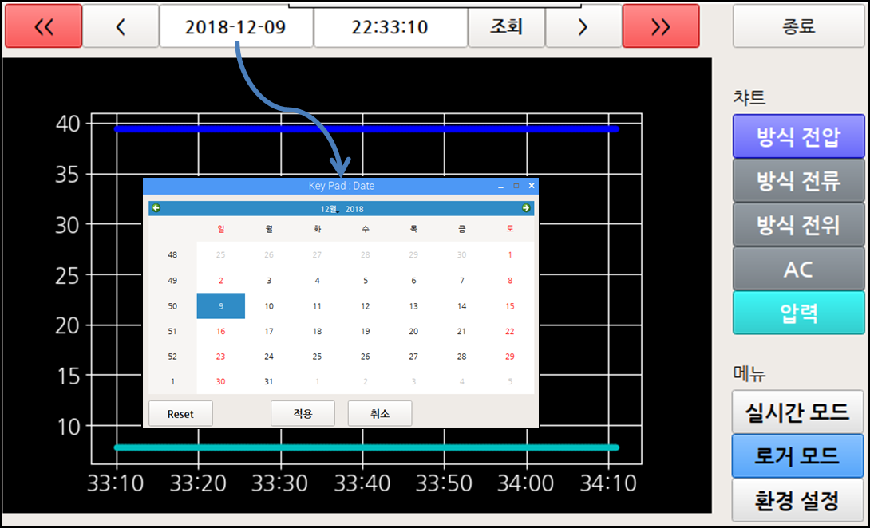This screenshot has height=528, width=870.
Task: Click the 조회 search button
Action: tap(506, 26)
